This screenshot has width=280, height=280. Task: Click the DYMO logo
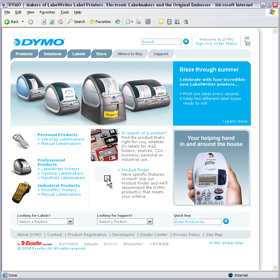(x=39, y=42)
